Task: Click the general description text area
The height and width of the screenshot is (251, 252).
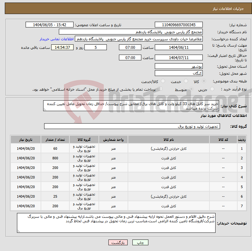Action: point(131,106)
